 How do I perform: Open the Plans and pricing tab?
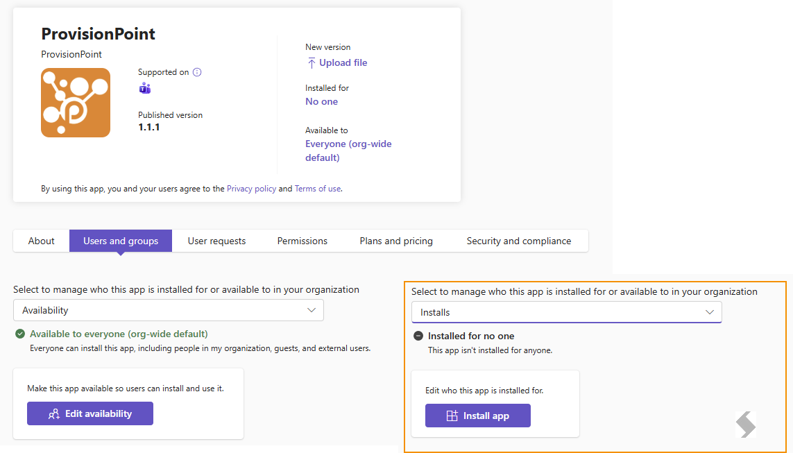pos(396,241)
